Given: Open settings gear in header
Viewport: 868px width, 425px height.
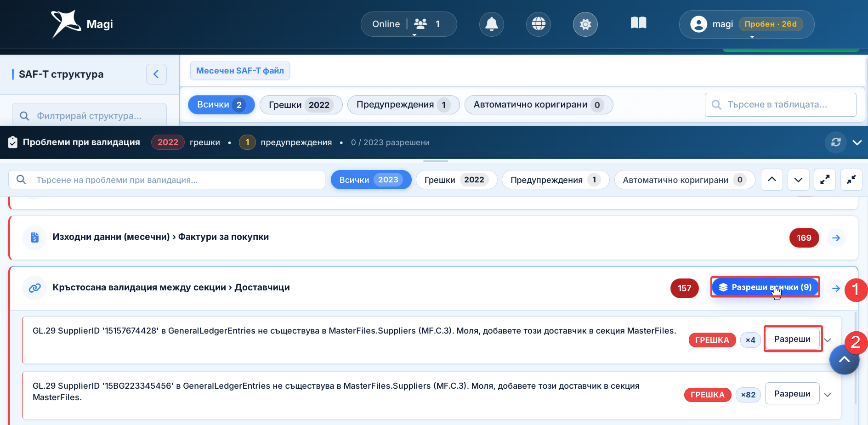Looking at the screenshot, I should pos(585,24).
